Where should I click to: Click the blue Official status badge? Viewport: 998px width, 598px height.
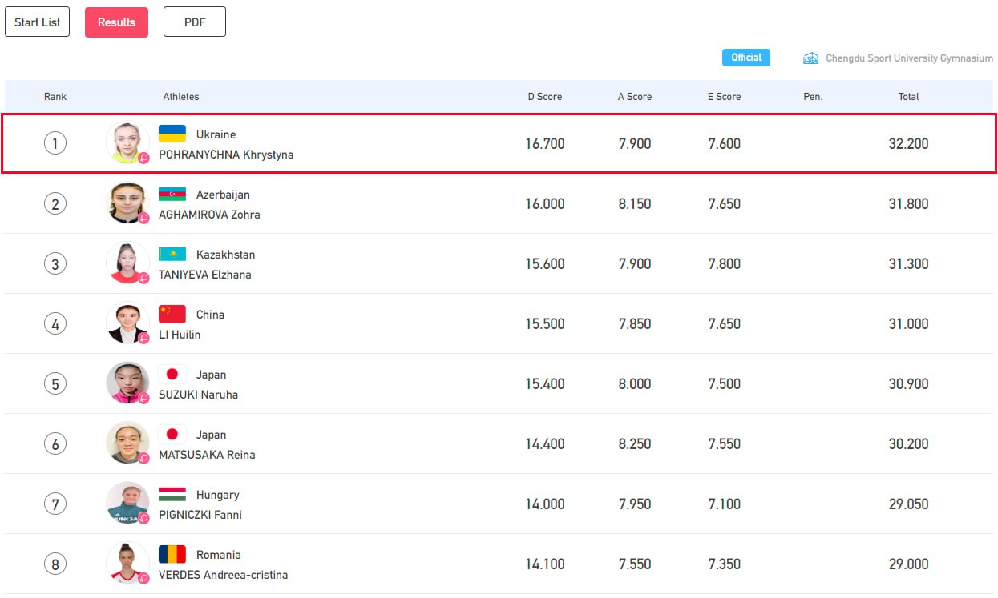[746, 58]
